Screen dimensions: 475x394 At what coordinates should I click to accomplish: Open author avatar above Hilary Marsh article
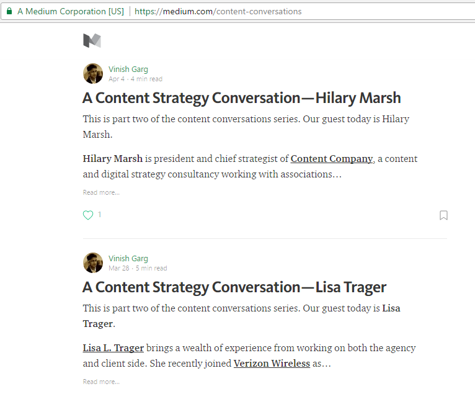click(x=93, y=73)
